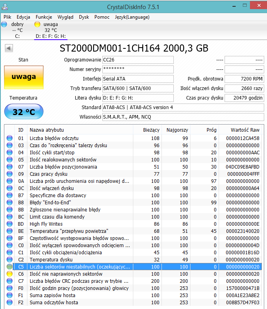Click status orb for attribute 05 reallocated sectors

[x=10, y=159]
